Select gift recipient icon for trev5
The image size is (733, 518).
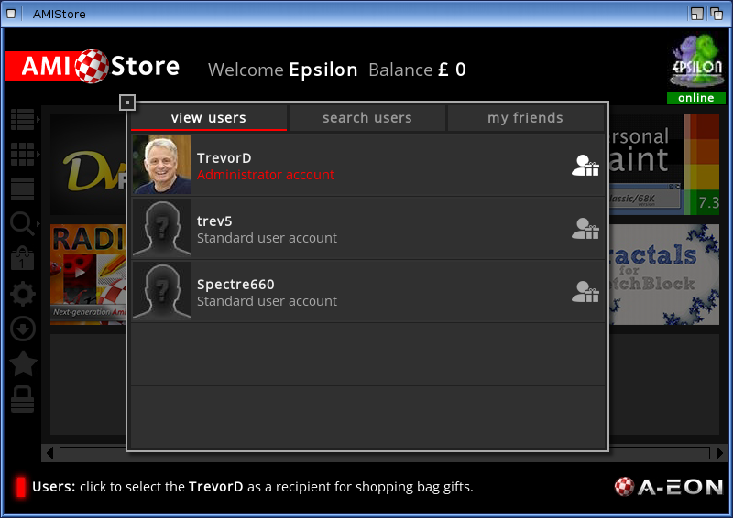point(585,229)
